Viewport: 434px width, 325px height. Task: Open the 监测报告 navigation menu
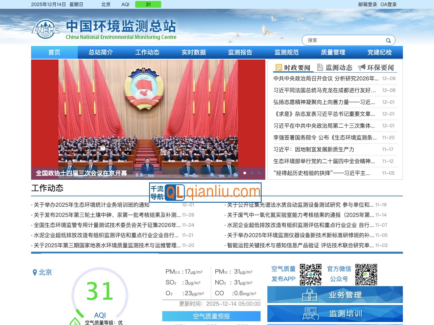[x=240, y=52]
